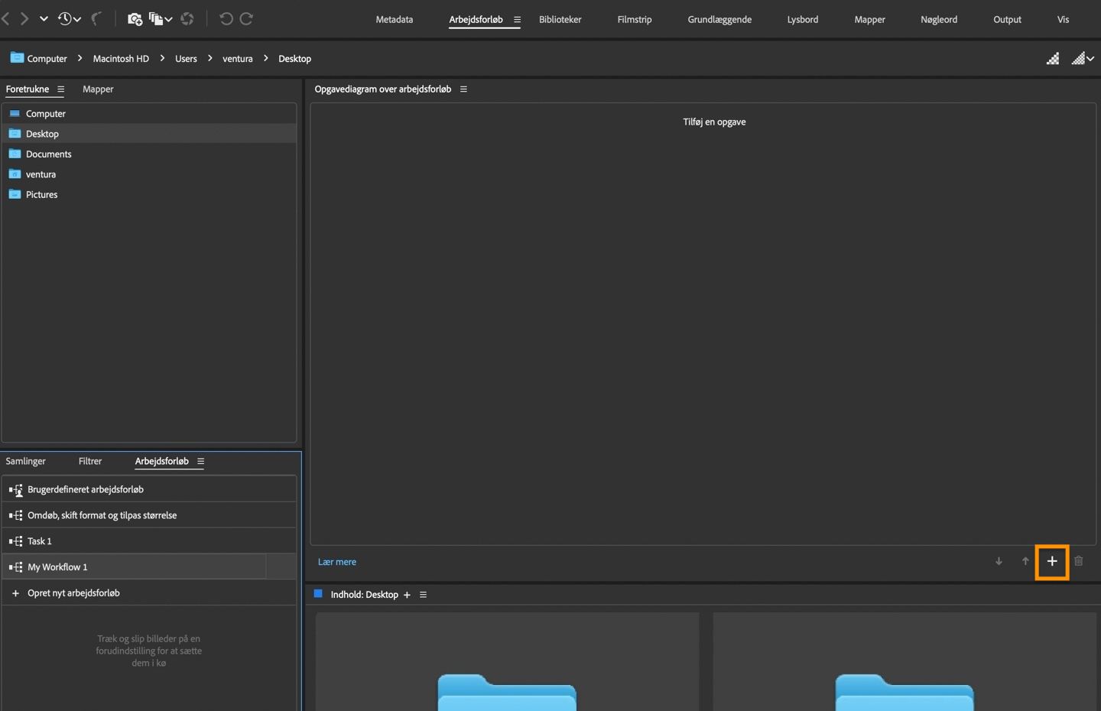
Task: Expand chevron after Macintosh HD in path
Action: tap(162, 58)
